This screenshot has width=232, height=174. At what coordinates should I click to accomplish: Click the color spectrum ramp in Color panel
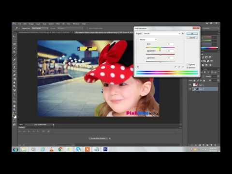pos(209,48)
